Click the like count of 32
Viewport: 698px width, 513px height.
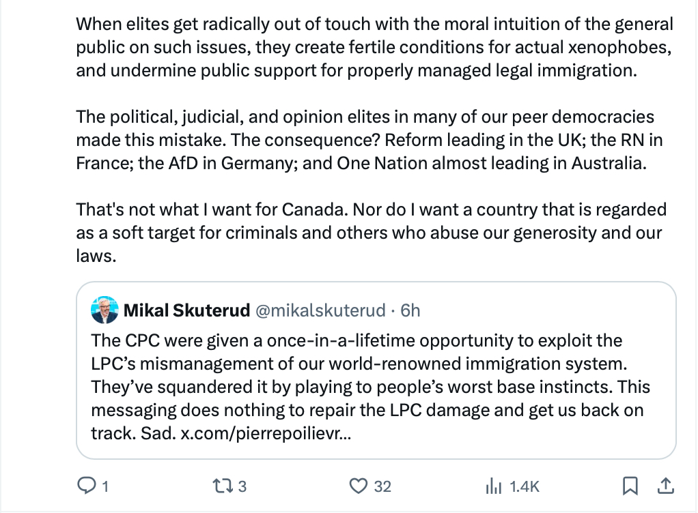(383, 486)
